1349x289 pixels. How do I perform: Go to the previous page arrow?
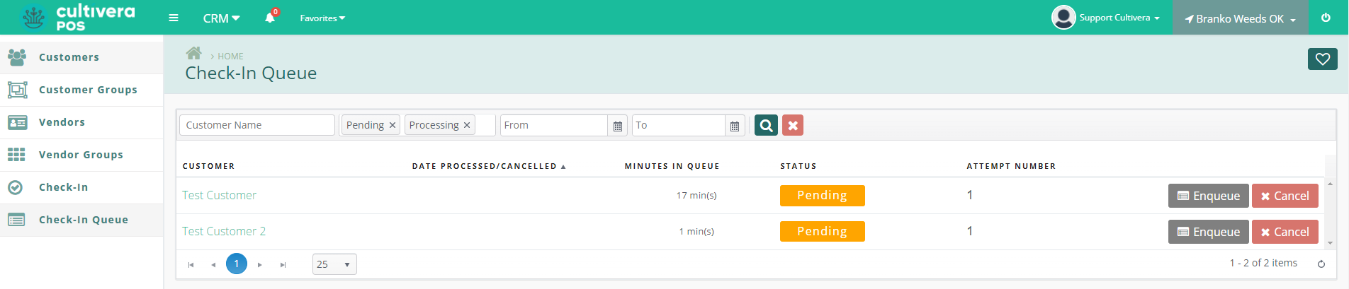213,264
